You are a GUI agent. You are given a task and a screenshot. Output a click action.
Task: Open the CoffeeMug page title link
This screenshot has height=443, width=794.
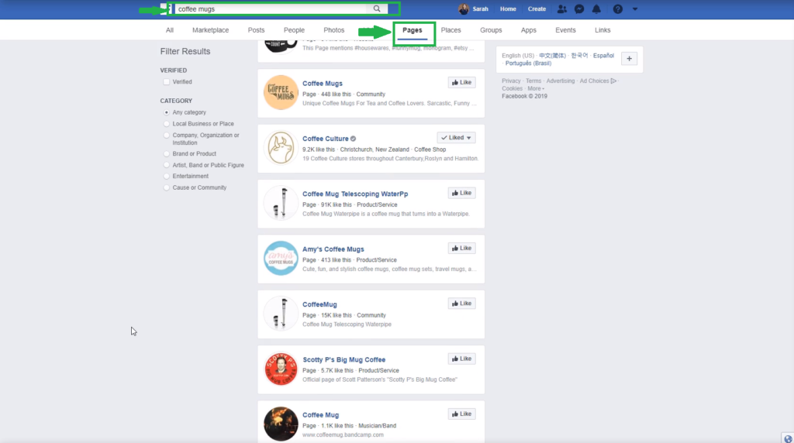coord(319,304)
